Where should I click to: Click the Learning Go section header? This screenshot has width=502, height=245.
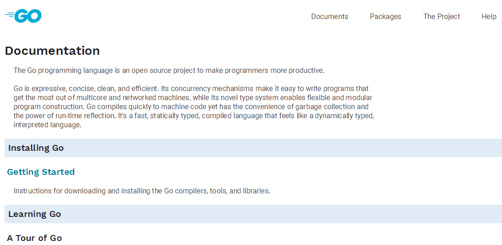click(35, 214)
